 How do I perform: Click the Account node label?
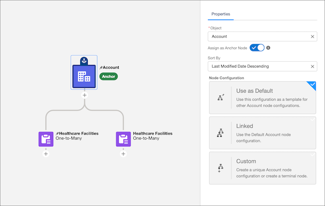pyautogui.click(x=111, y=67)
